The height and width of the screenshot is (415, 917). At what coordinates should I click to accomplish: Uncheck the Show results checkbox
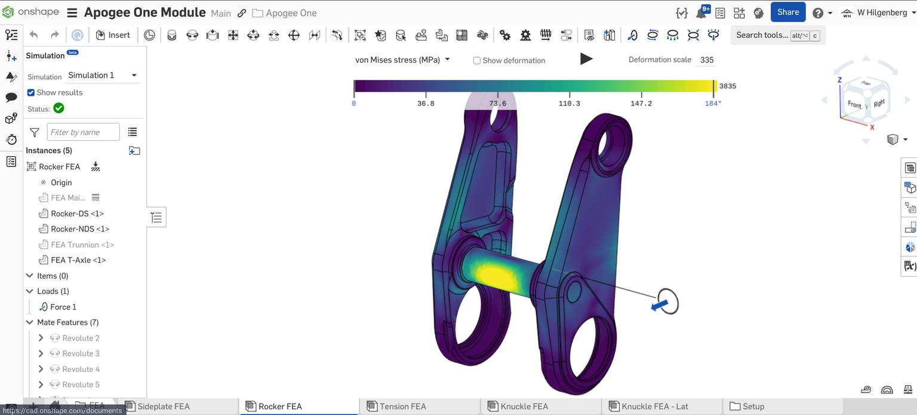(x=30, y=92)
